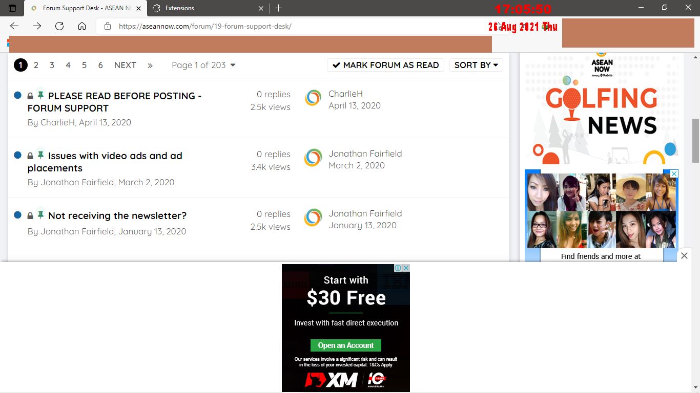Click the Start with $30 Free text
Viewport: 700px width, 393px height.
(346, 291)
